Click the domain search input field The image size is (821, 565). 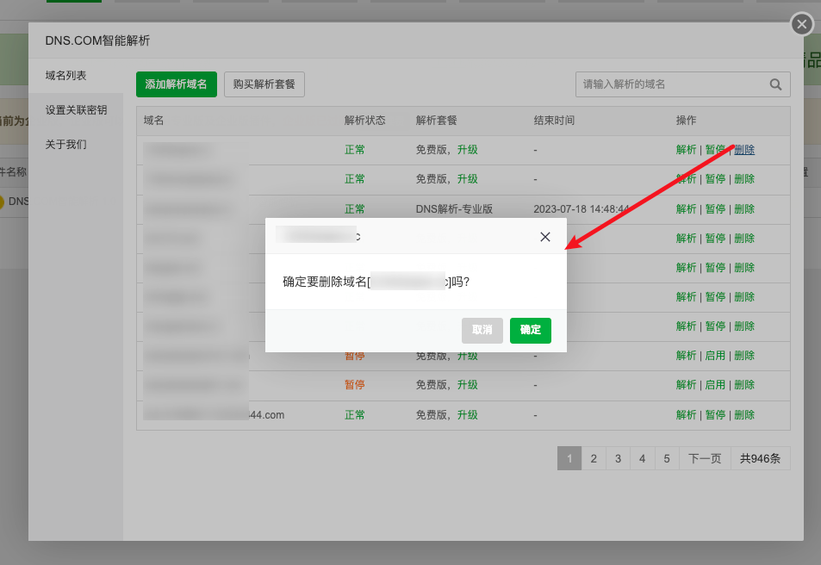pyautogui.click(x=672, y=84)
